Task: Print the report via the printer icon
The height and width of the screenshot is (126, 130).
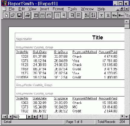Action: point(28,15)
